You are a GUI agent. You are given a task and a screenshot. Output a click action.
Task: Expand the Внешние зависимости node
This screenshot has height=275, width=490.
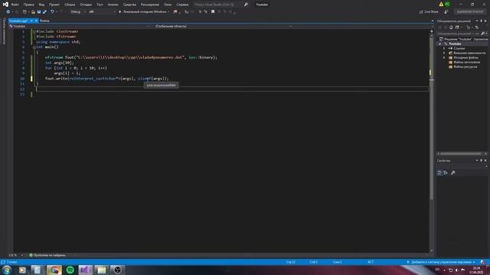tap(444, 53)
